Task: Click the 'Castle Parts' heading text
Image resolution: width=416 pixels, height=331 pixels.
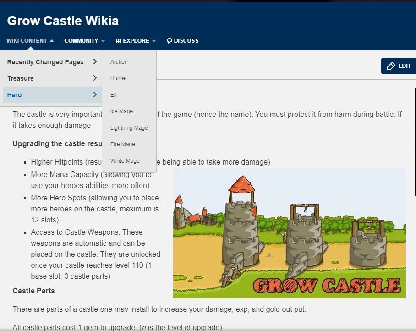Action: coord(34,291)
